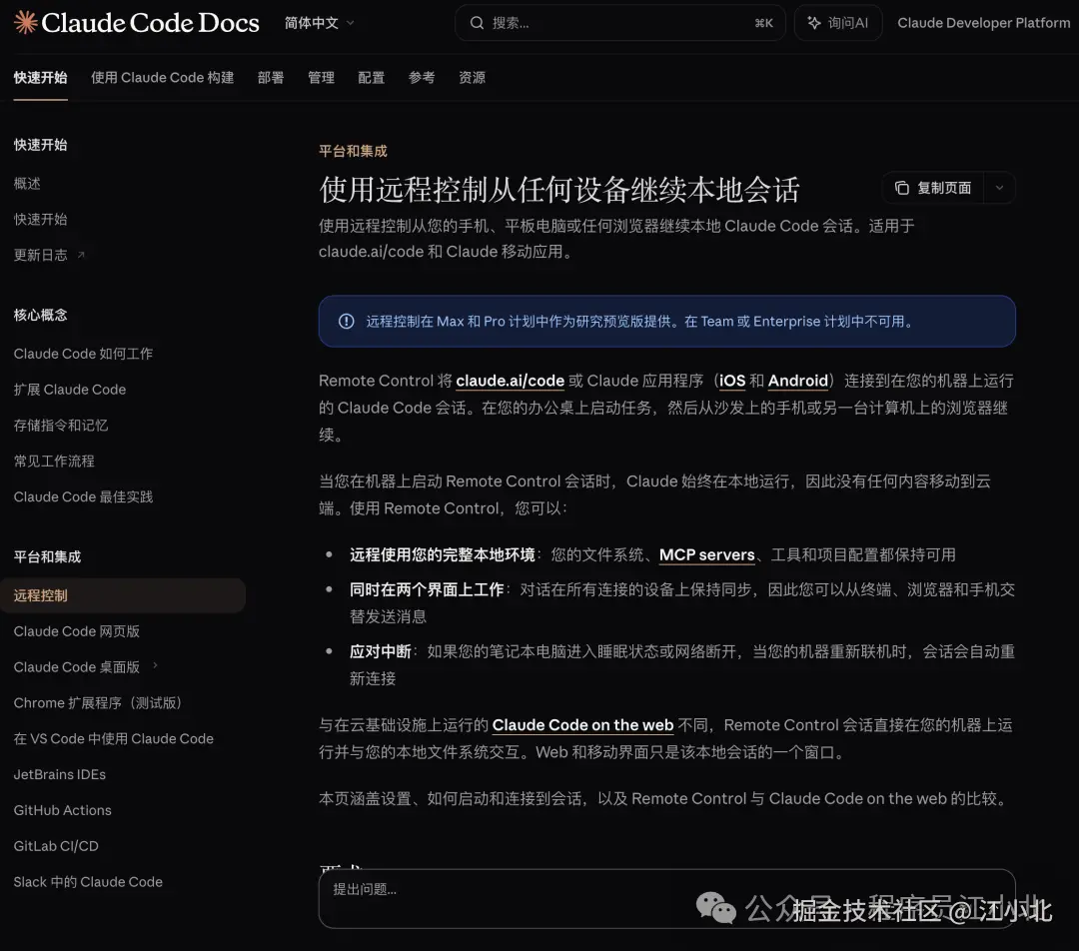1079x951 pixels.
Task: Open GitLab CI/CD sidebar page
Action: coord(56,846)
